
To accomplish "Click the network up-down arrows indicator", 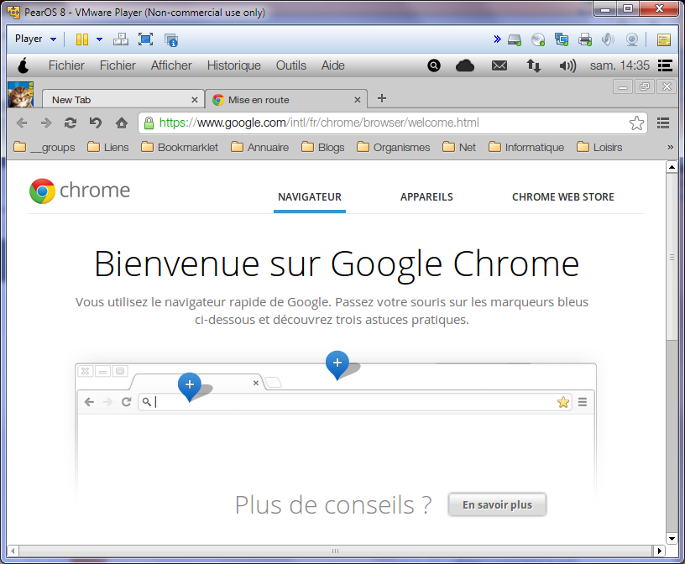I will (x=533, y=65).
